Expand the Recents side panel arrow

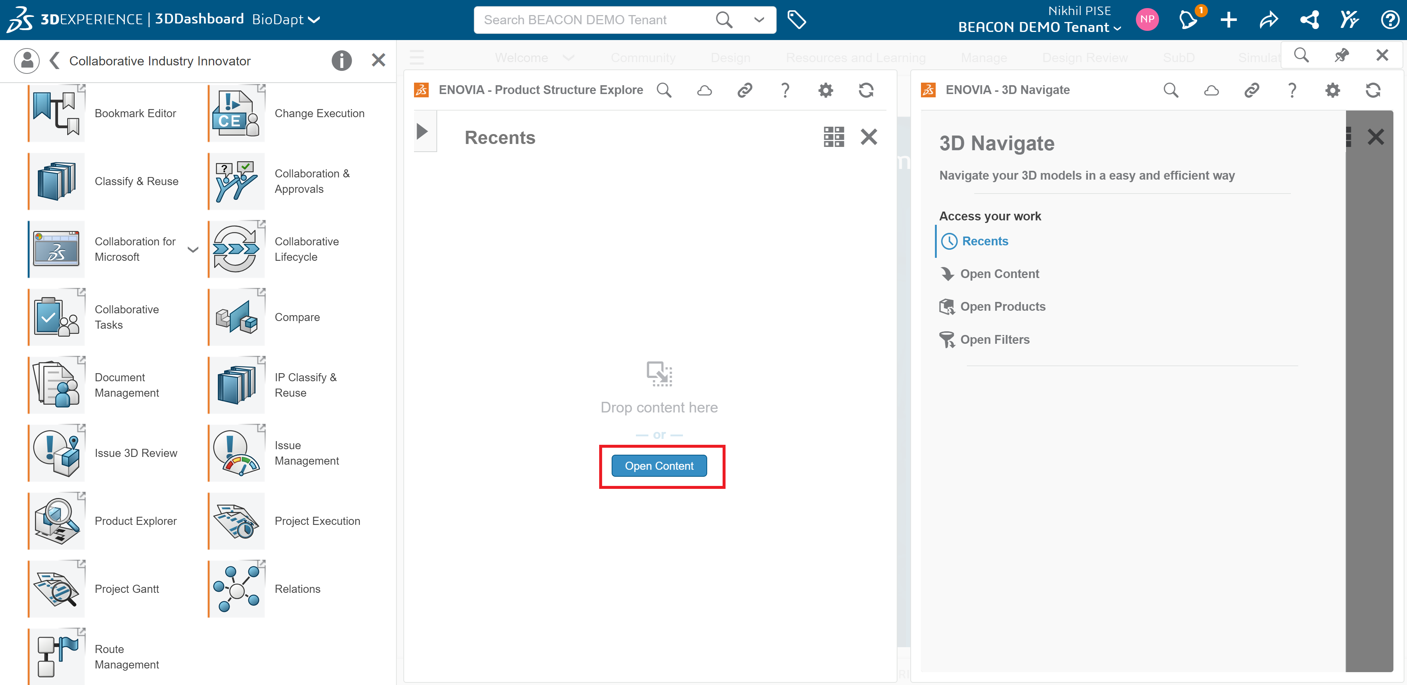422,131
